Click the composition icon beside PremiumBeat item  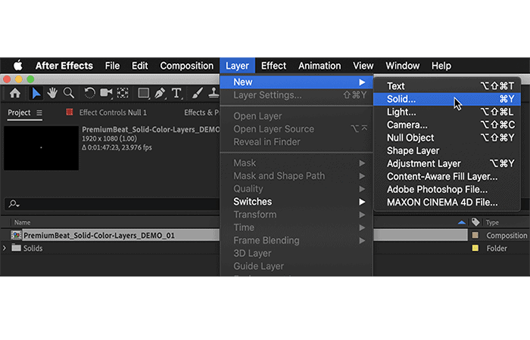coord(16,235)
